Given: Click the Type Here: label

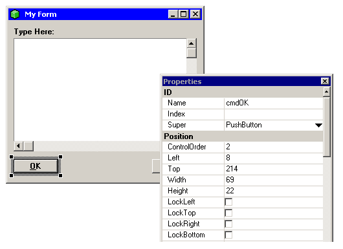Looking at the screenshot, I should (34, 32).
